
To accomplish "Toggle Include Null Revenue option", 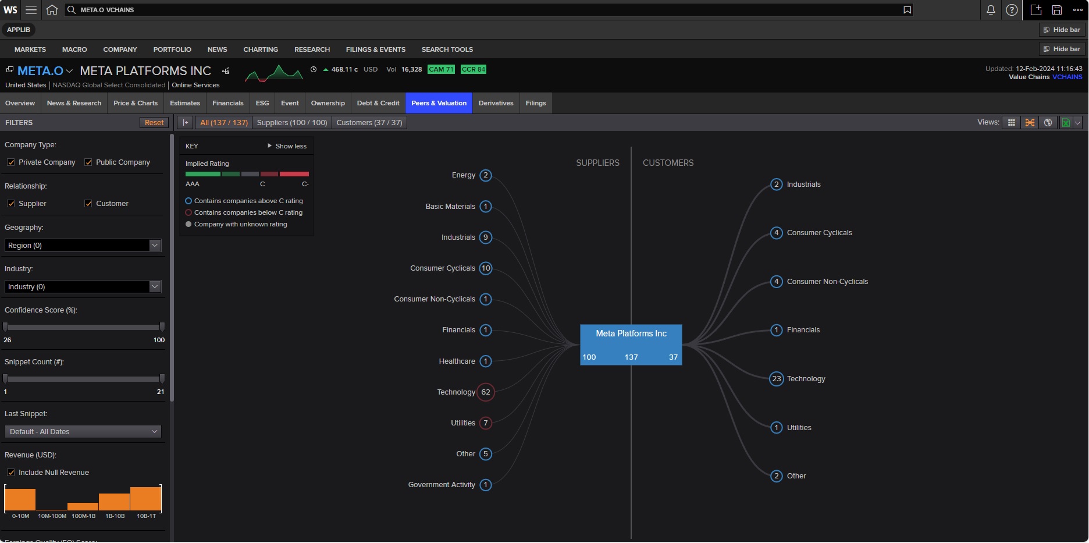I will tap(11, 472).
